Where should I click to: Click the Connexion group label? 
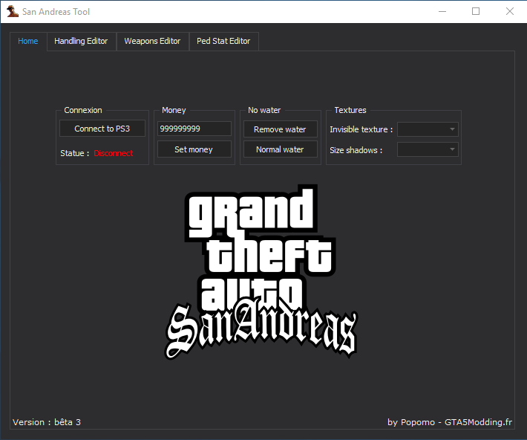pyautogui.click(x=83, y=110)
